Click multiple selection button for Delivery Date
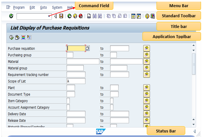The image size is (203, 138). coord(146,114)
